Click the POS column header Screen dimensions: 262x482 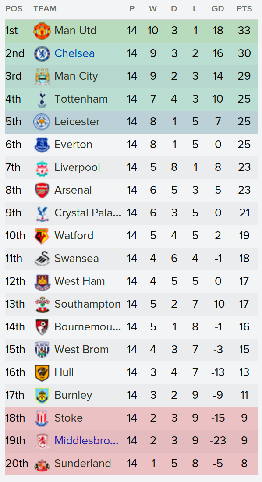tap(14, 9)
